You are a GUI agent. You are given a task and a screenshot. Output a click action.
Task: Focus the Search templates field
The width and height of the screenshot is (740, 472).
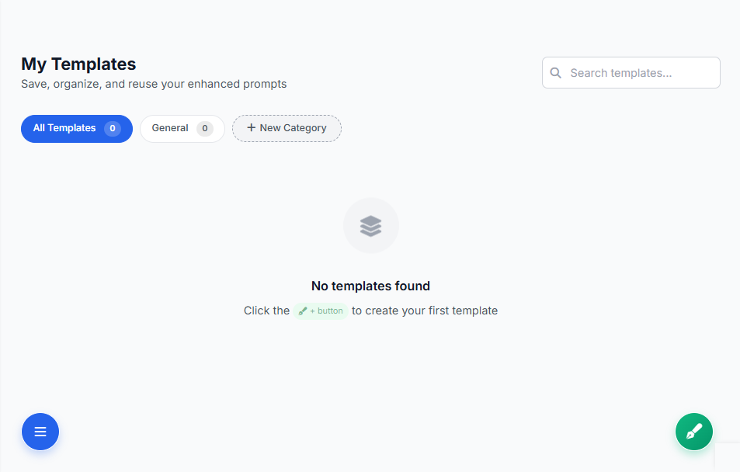point(631,73)
